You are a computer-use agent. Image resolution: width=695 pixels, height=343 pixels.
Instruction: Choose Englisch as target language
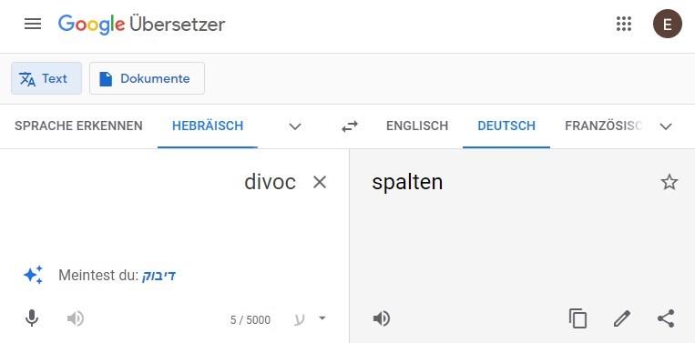[417, 126]
